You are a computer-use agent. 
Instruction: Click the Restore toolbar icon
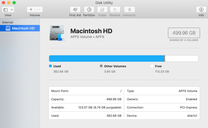(115, 10)
